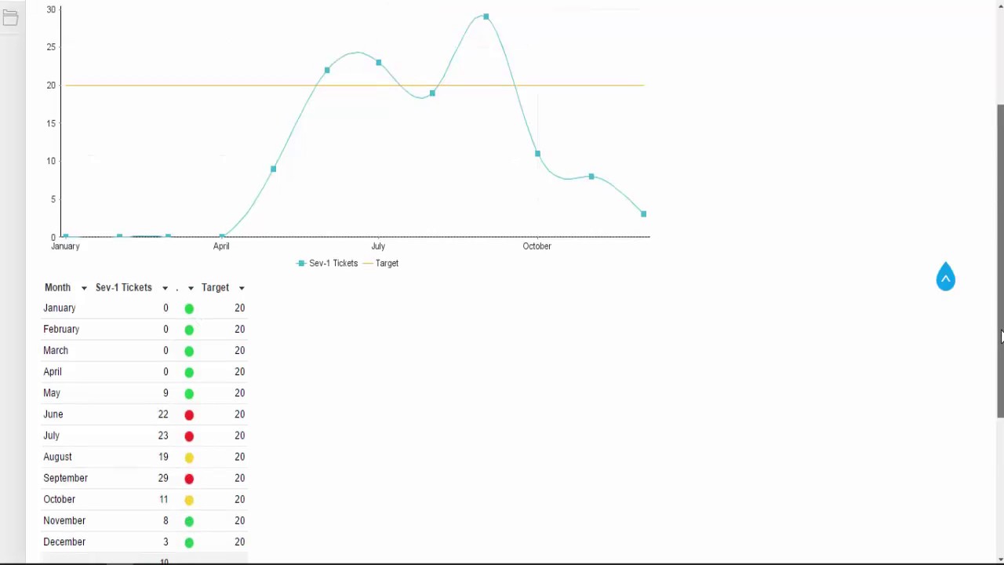Click the yellow status dot for October

click(x=189, y=499)
